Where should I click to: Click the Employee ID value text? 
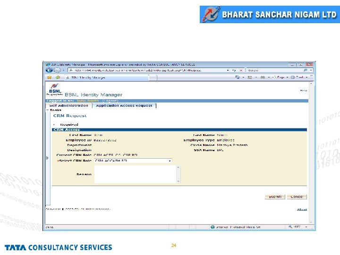[x=105, y=140]
